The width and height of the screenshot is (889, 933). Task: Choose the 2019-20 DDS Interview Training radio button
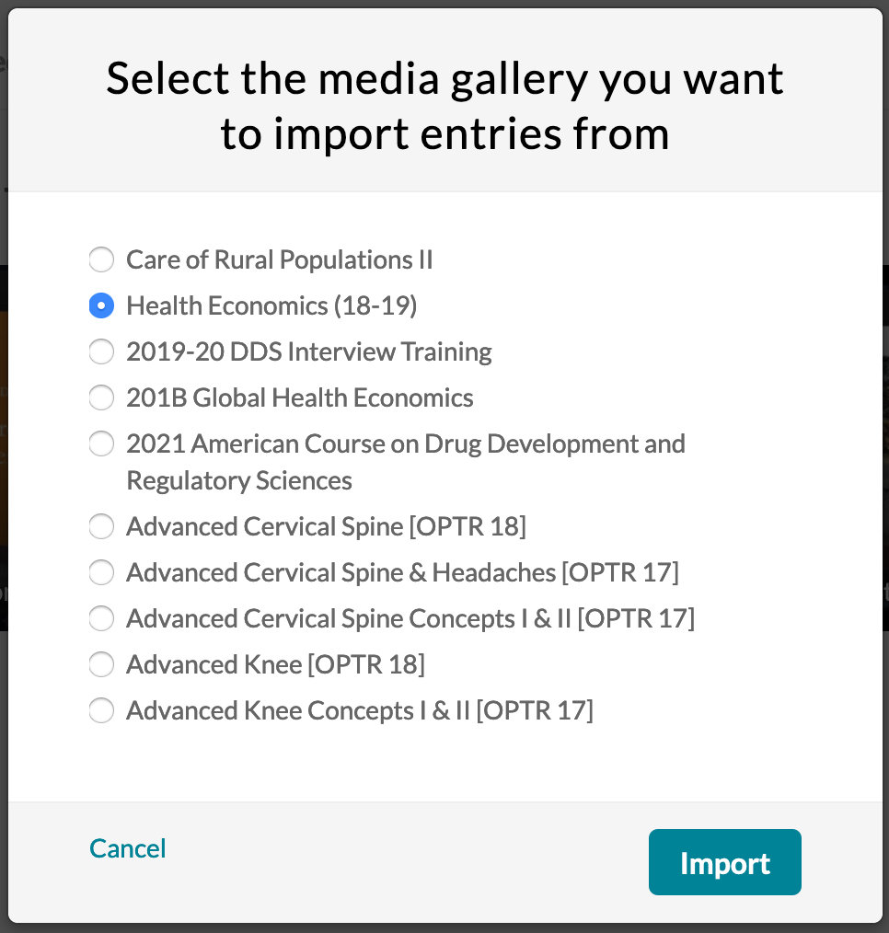(x=101, y=351)
